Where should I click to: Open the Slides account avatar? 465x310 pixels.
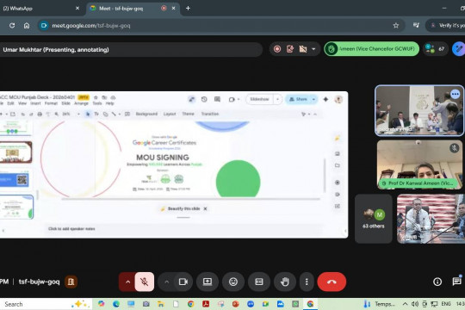click(x=338, y=99)
